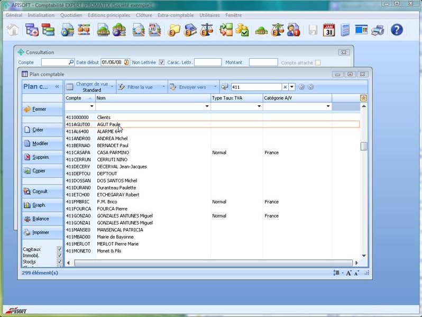The width and height of the screenshot is (422, 317).
Task: Click the row height icon in status bar
Action: point(336,273)
